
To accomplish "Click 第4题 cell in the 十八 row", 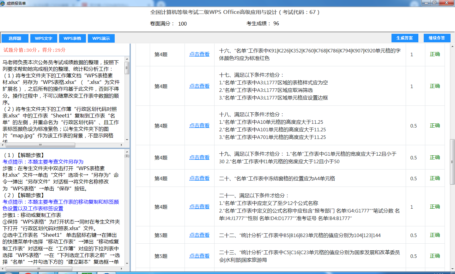I will click(161, 126).
